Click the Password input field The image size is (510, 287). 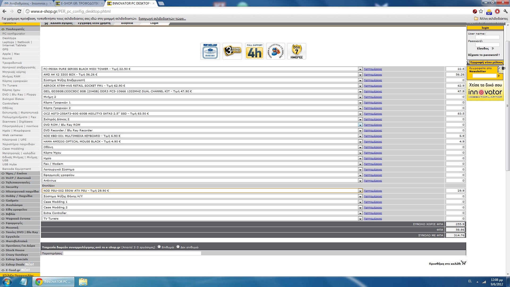(x=487, y=45)
